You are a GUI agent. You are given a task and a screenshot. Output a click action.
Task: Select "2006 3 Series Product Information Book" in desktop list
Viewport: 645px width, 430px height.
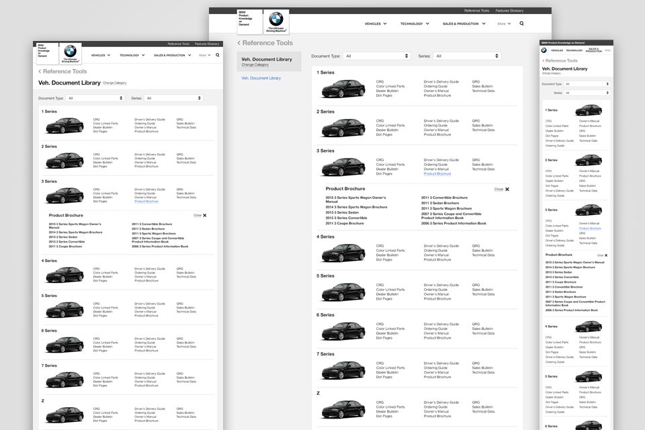(x=454, y=224)
